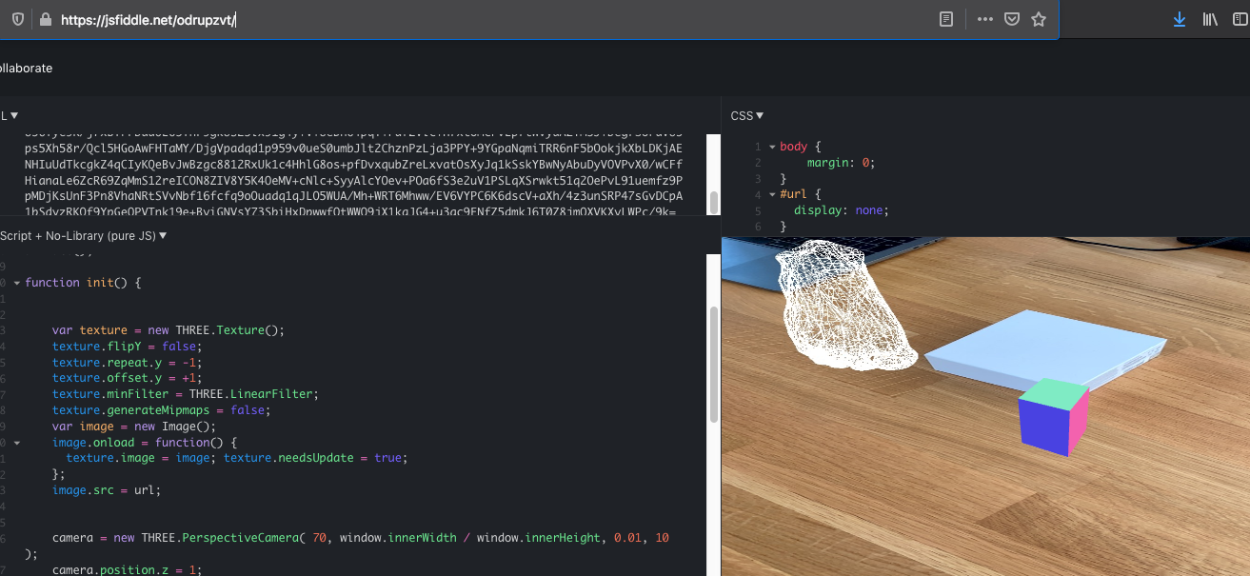
Task: Open the JavaScript + No-Library panel dropdown
Action: (160, 235)
